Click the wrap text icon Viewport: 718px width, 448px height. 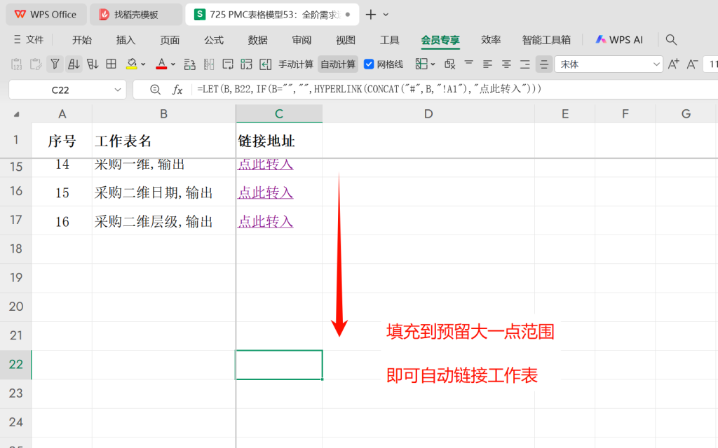click(x=228, y=64)
